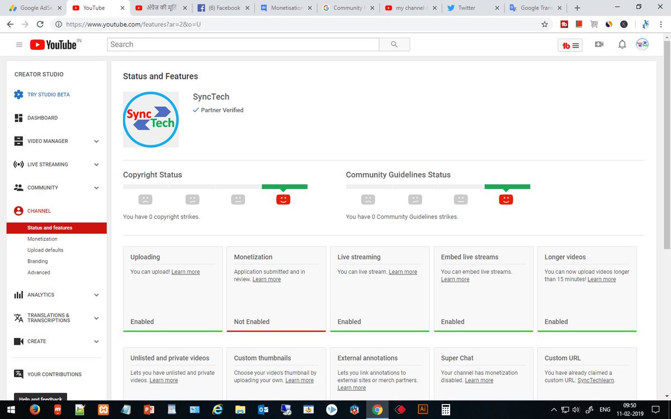This screenshot has height=419, width=671.
Task: Launch Adobe Illustrator from the taskbar
Action: [x=423, y=410]
